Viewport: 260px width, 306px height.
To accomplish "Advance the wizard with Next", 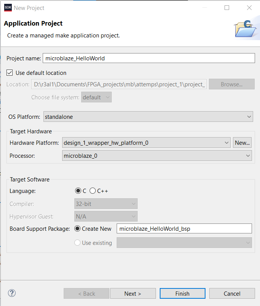I will [x=133, y=293].
